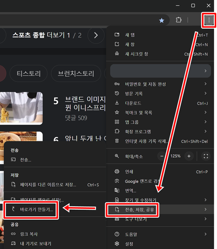This screenshot has width=217, height=249.
Task: Open 스포츠 종합 더보기 link
Action: [x=39, y=35]
